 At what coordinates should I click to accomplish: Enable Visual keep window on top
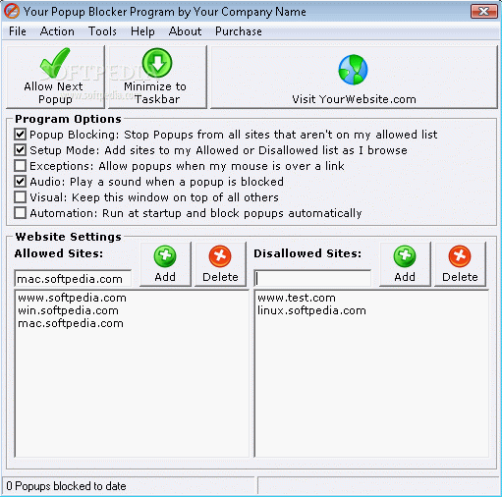(21, 197)
